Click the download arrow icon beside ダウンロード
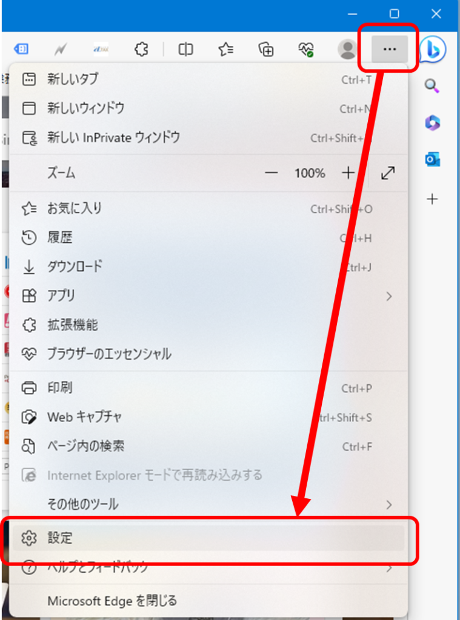The width and height of the screenshot is (460, 620). tap(29, 267)
